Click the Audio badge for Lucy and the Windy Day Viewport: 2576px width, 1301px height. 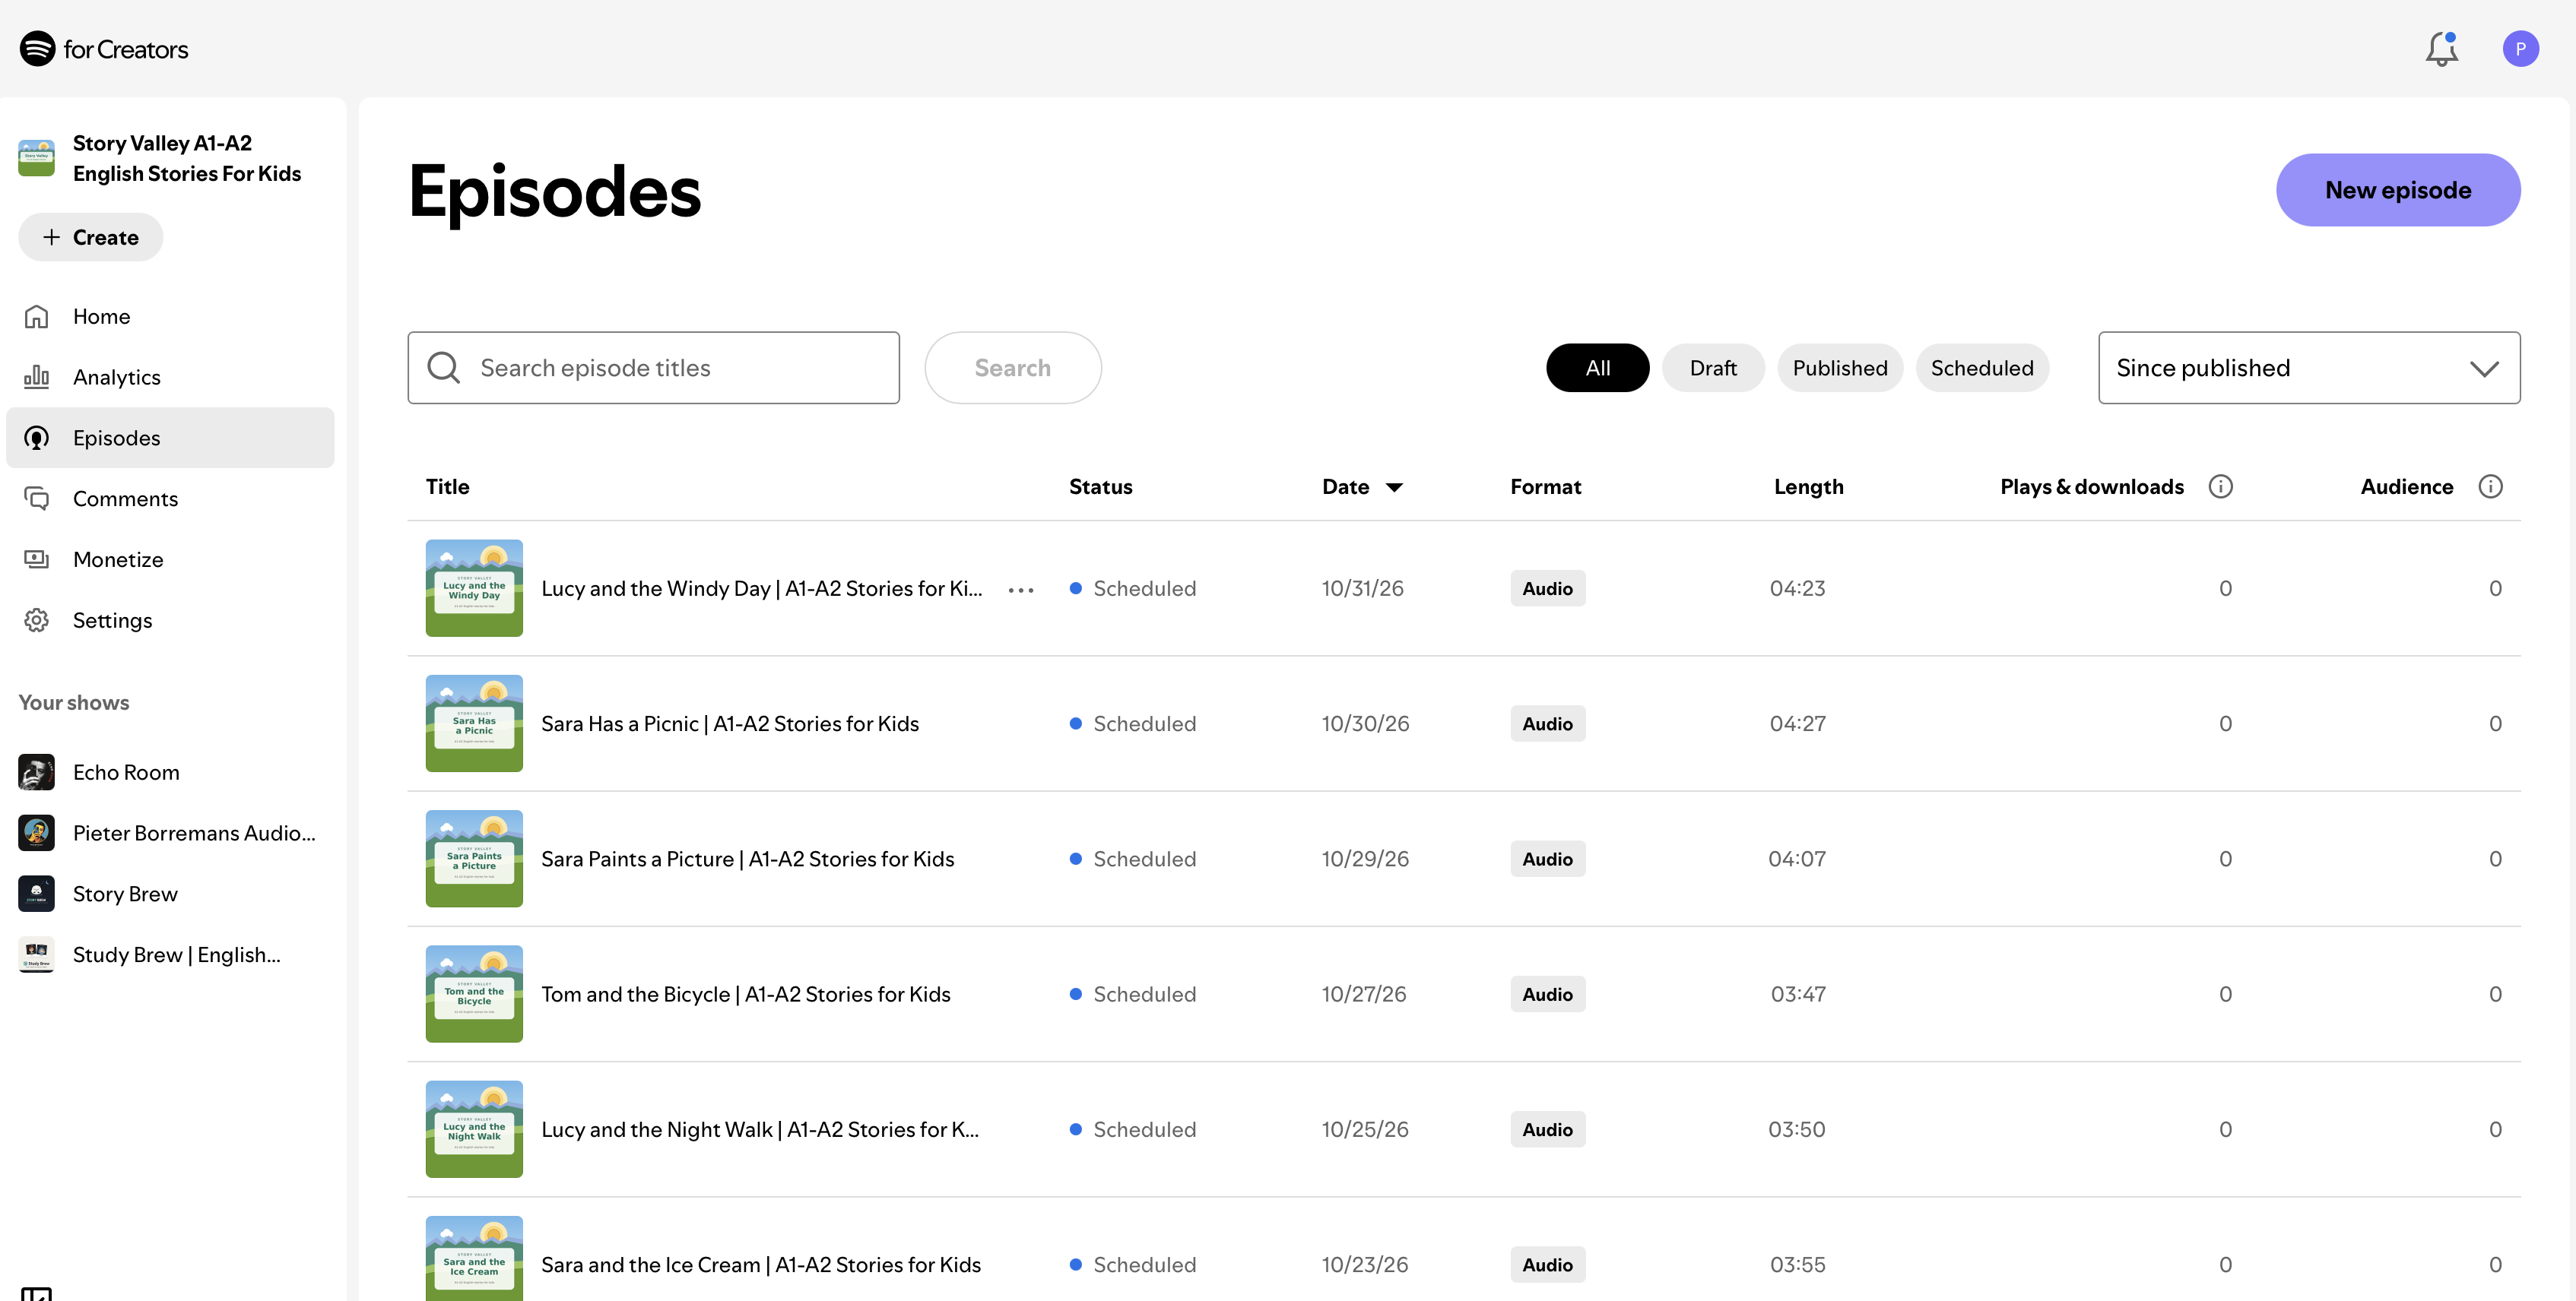point(1547,588)
